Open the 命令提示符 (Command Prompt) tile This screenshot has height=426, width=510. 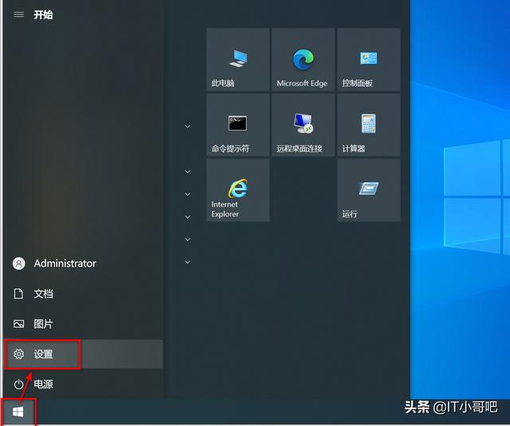237,125
